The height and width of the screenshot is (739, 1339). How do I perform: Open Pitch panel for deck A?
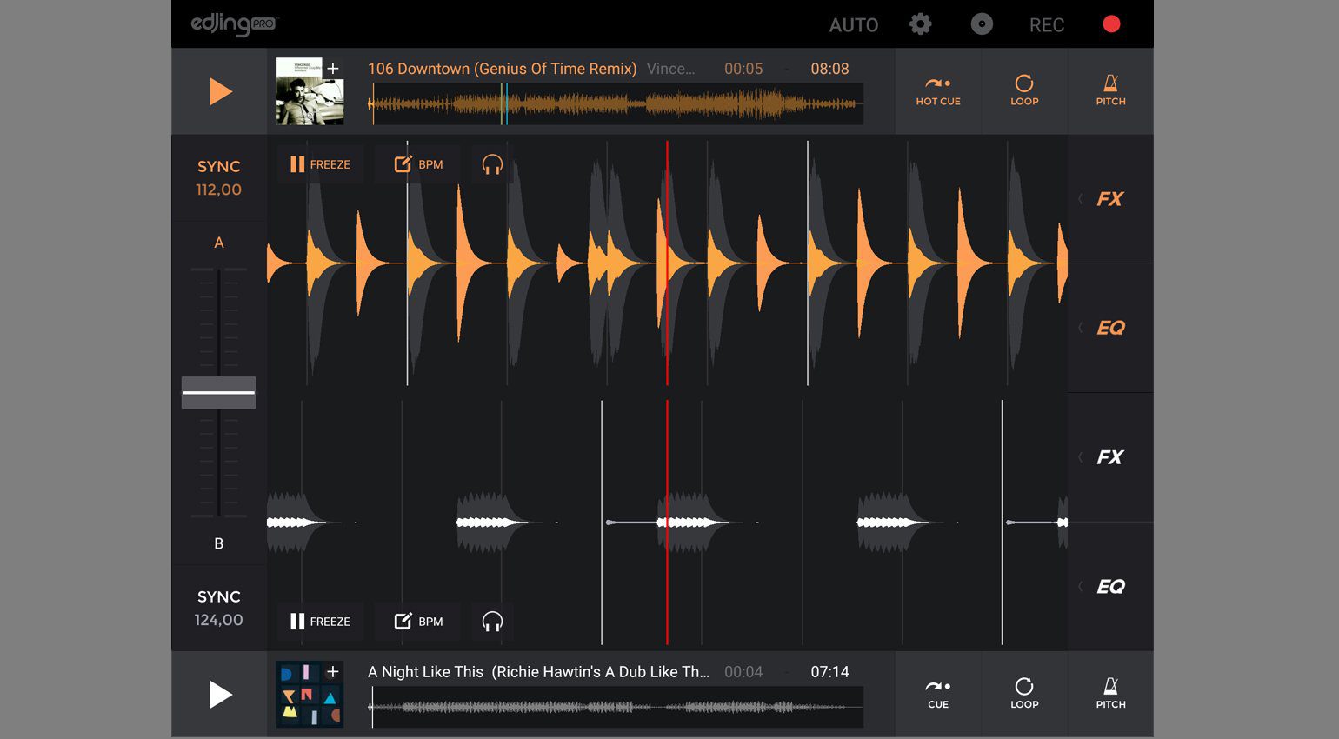click(1110, 91)
